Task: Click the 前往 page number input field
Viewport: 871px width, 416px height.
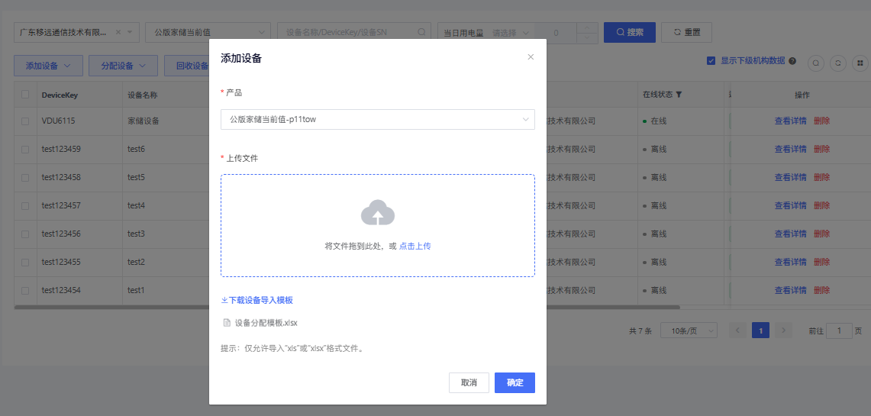Action: [840, 331]
